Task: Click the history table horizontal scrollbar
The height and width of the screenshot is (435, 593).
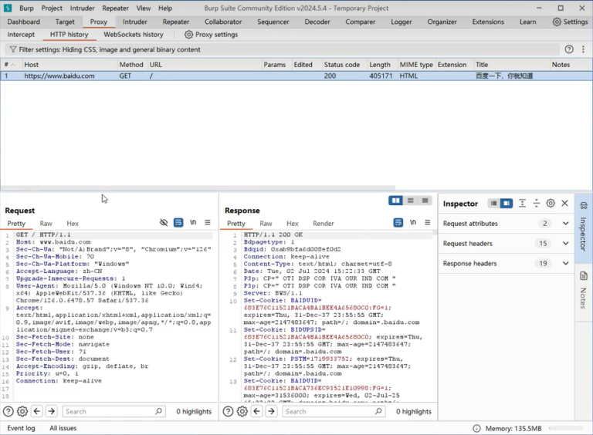Action: (x=198, y=187)
